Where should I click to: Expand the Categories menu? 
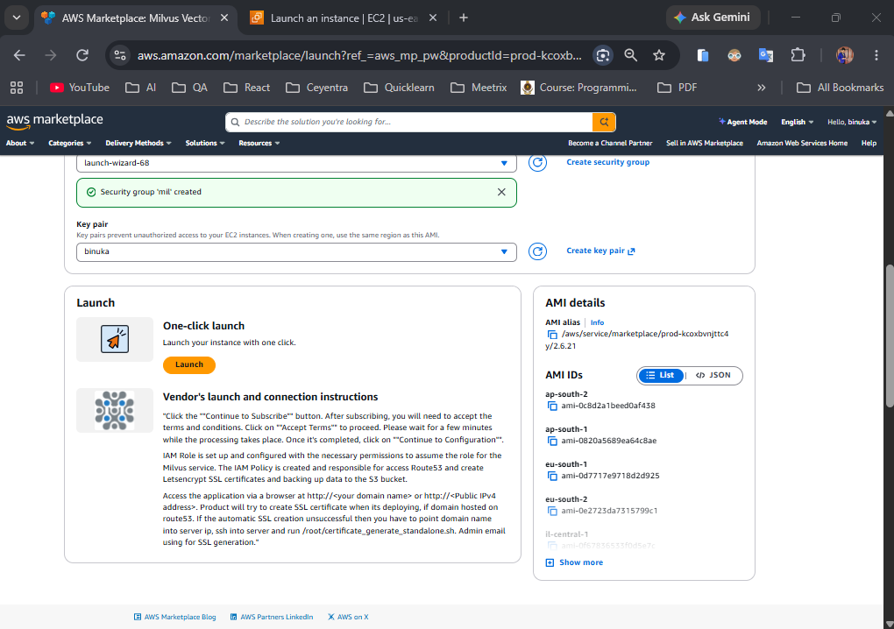coord(69,143)
